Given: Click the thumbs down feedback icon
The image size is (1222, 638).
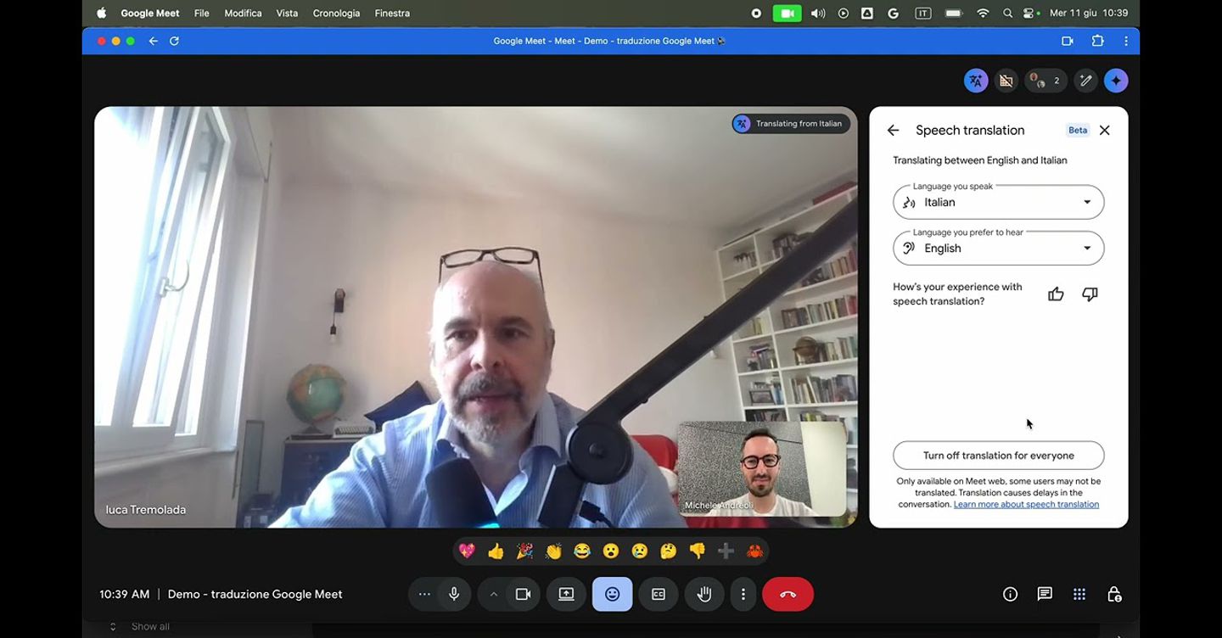Looking at the screenshot, I should 1090,294.
